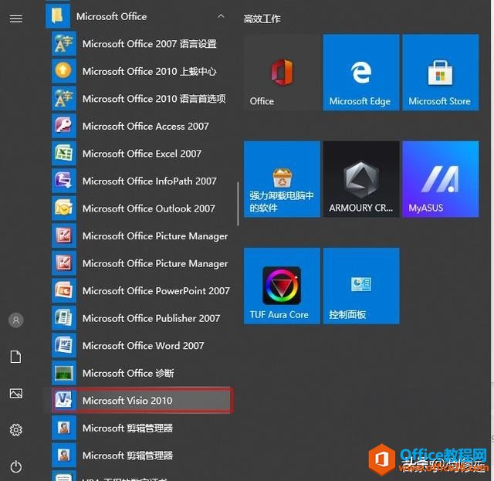Click the user account icon
494x481 pixels.
point(15,320)
